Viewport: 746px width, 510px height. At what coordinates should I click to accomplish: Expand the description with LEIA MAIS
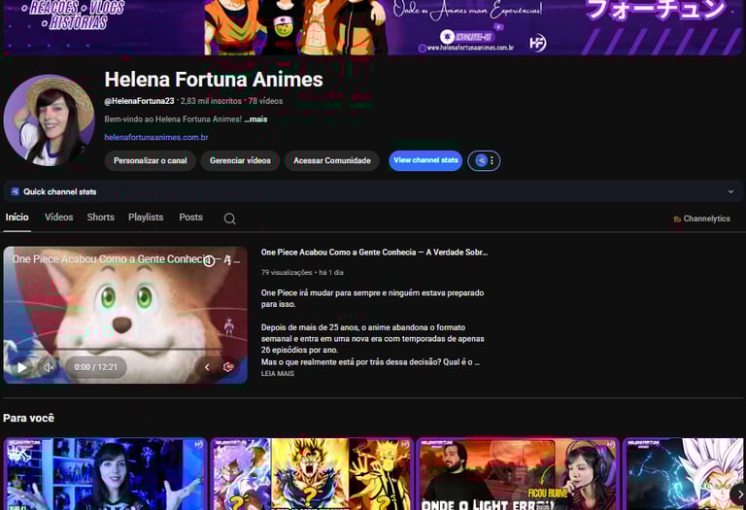point(278,374)
